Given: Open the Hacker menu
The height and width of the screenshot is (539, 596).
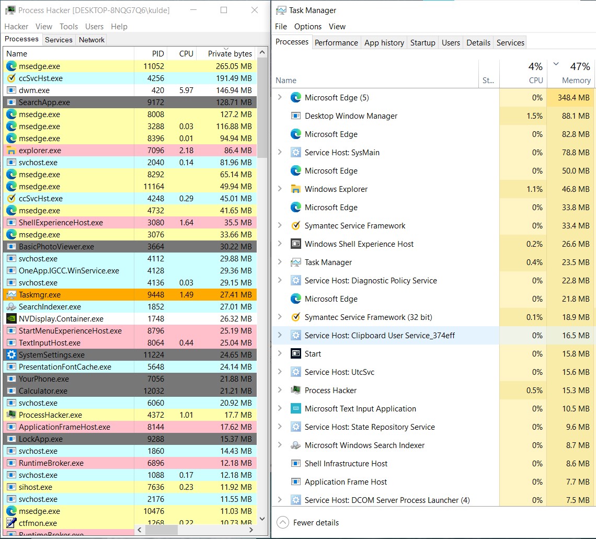Looking at the screenshot, I should point(16,27).
